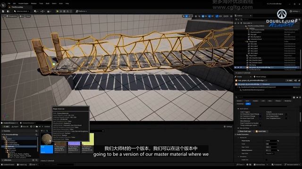Select the Materials folder in the tree
302x169 pixels.
coord(11,146)
